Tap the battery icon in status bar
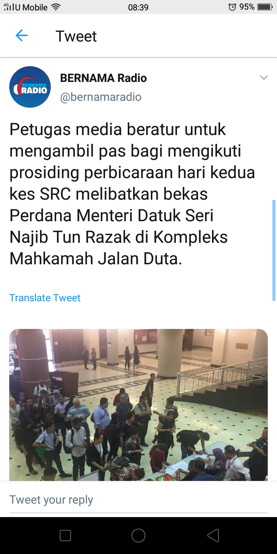Screen dimensions: 277x554 (x=265, y=7)
